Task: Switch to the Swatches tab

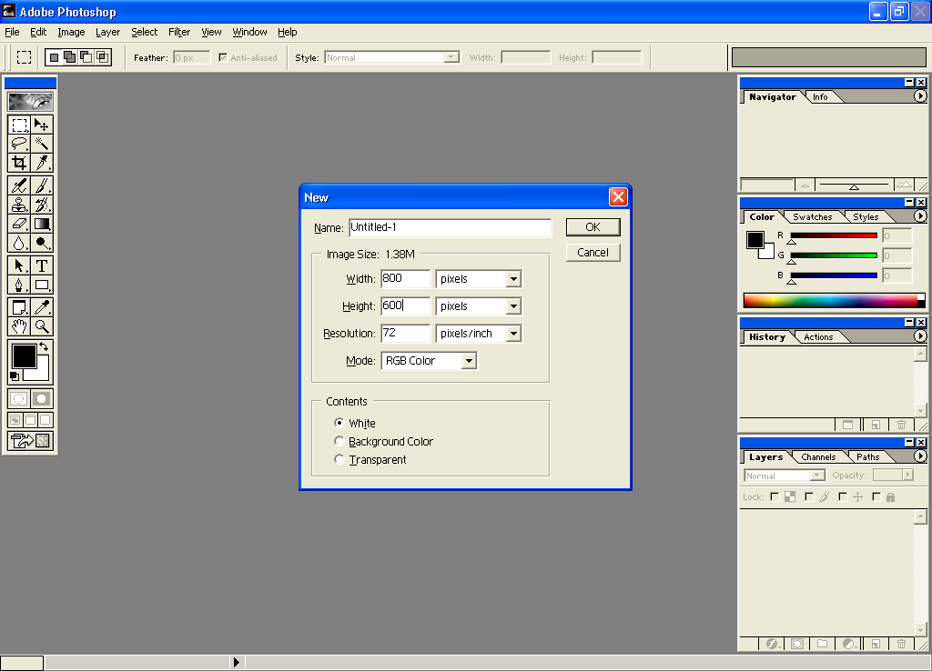Action: coord(812,217)
